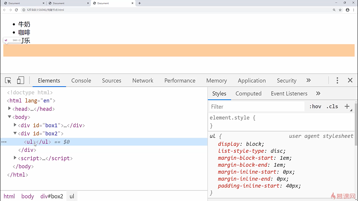358x201 pixels.
Task: Open DevTools customize three-dot menu
Action: pos(337,80)
